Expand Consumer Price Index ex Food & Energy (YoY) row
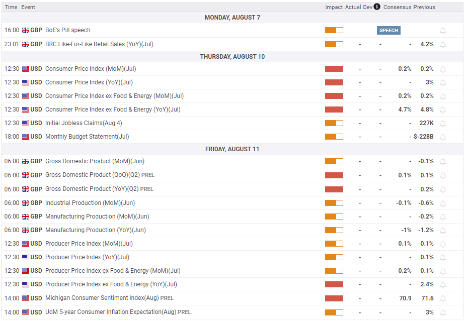 click(112, 110)
